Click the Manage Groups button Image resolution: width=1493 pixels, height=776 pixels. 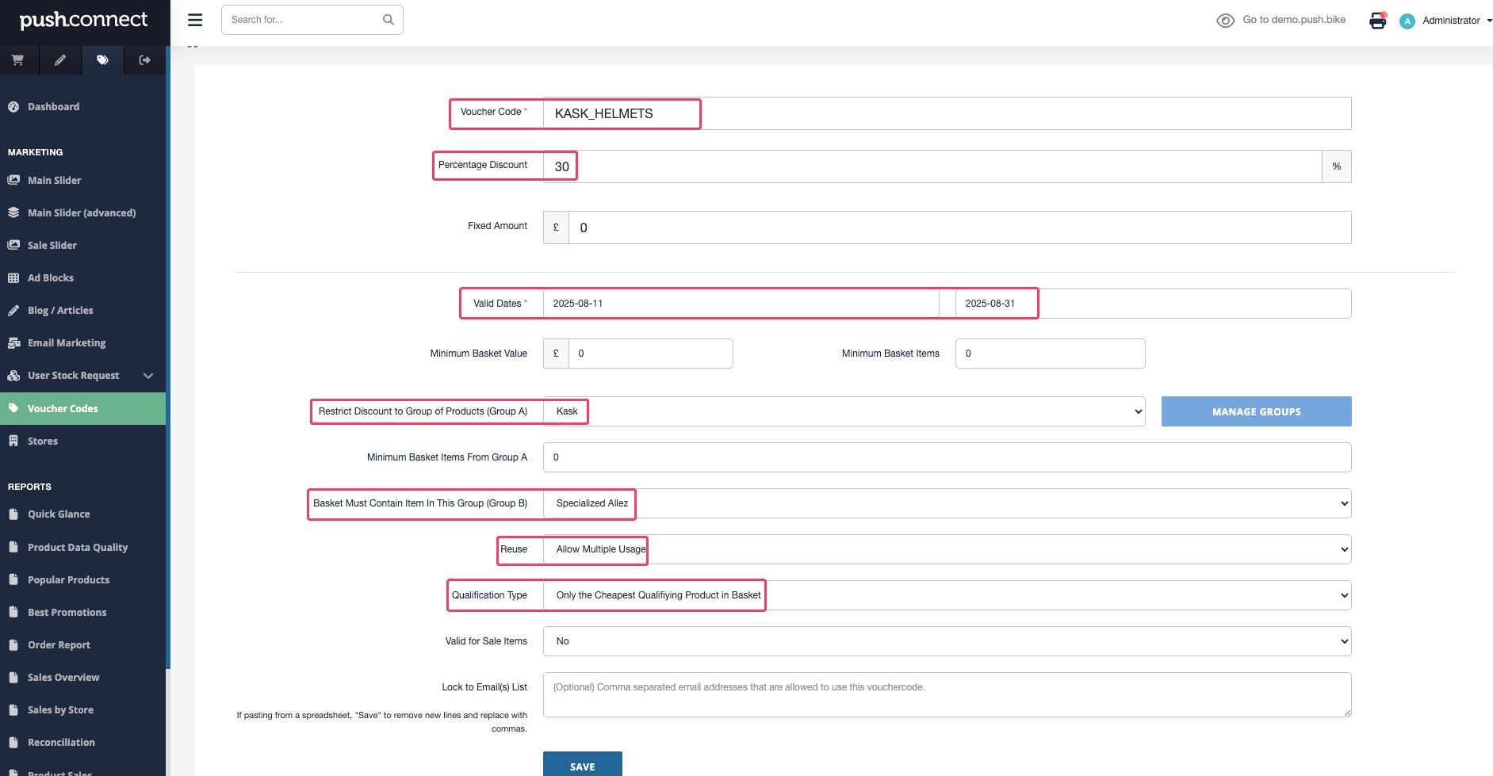click(x=1256, y=411)
